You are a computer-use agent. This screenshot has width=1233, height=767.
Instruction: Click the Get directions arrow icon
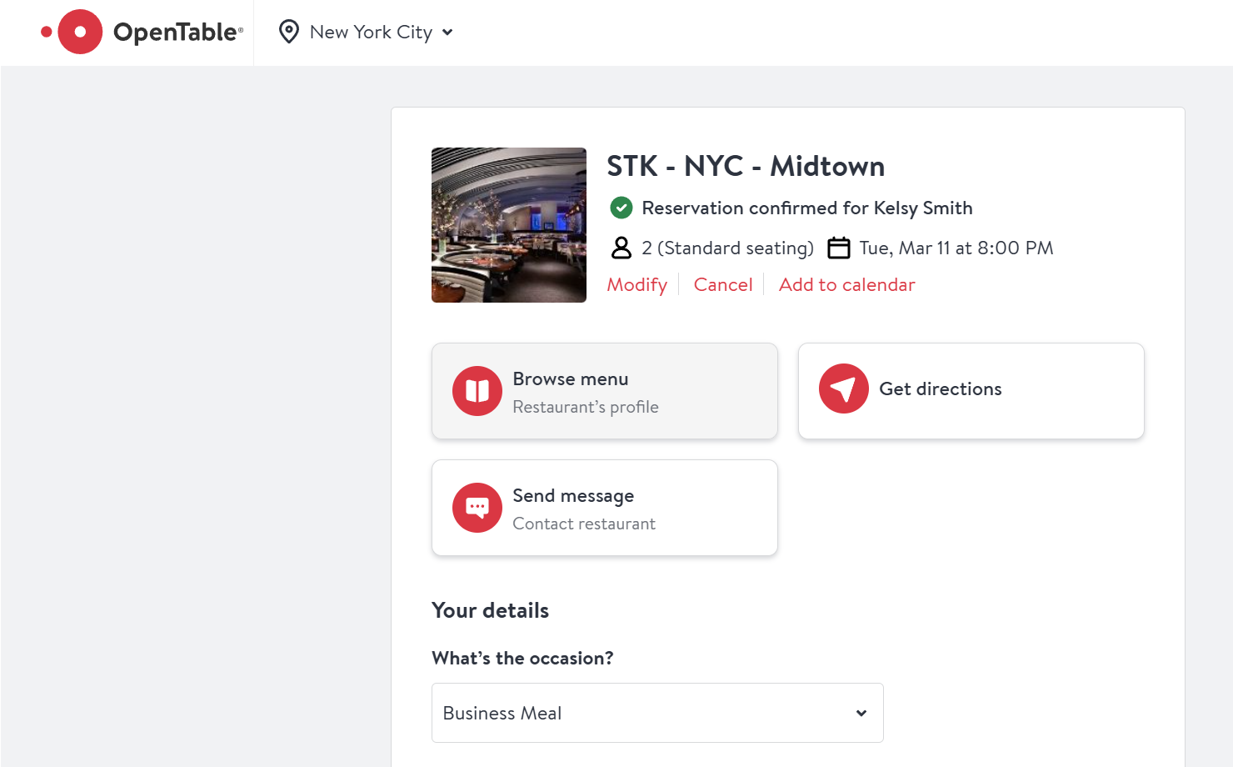(x=843, y=389)
